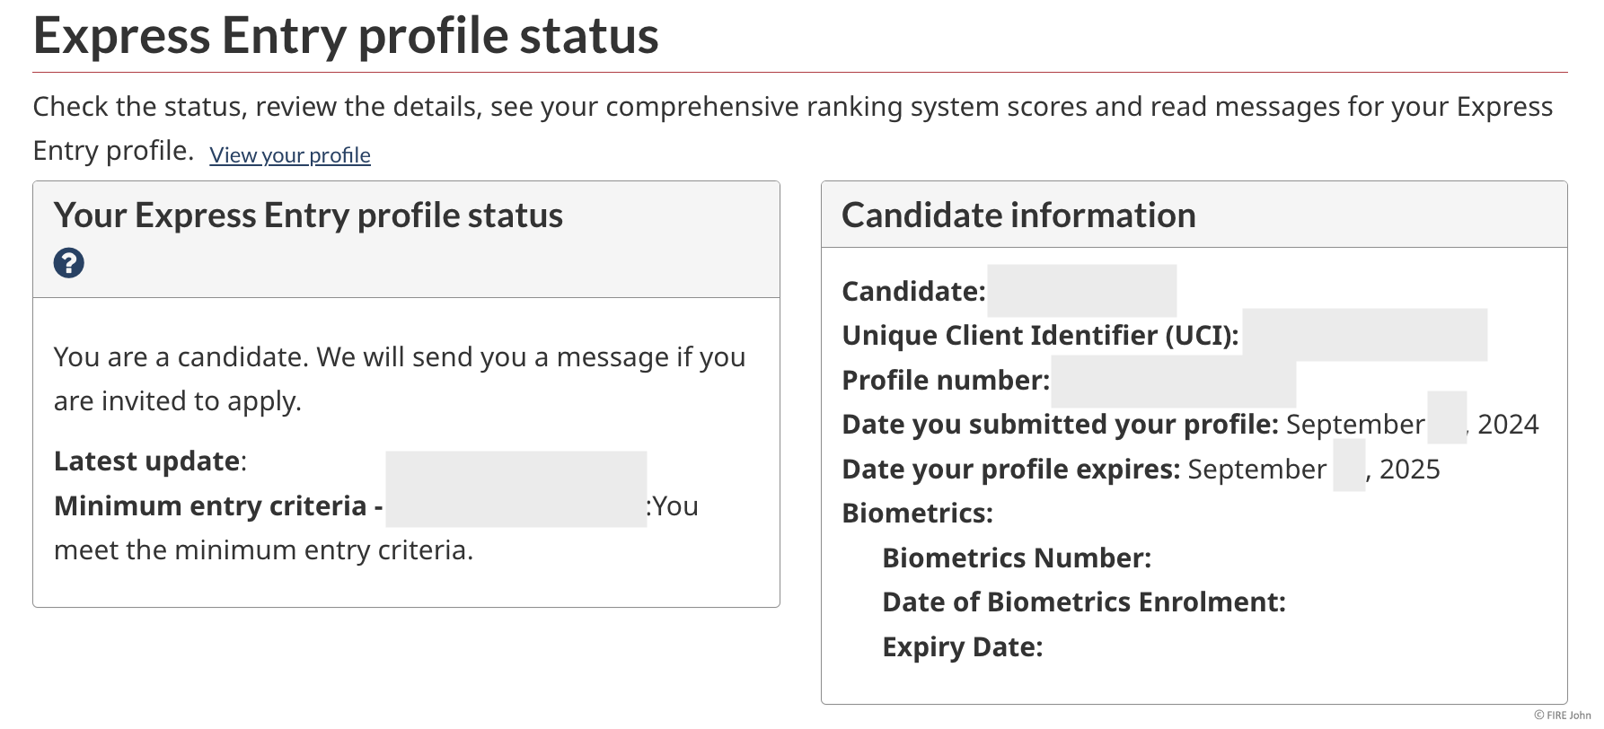1604x729 pixels.
Task: Click the Latest update label
Action: point(148,461)
